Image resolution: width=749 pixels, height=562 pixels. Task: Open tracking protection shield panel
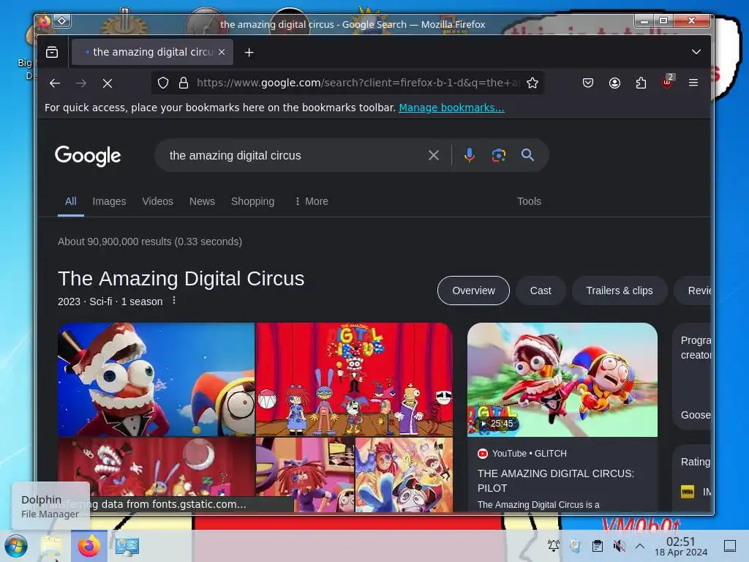point(163,83)
